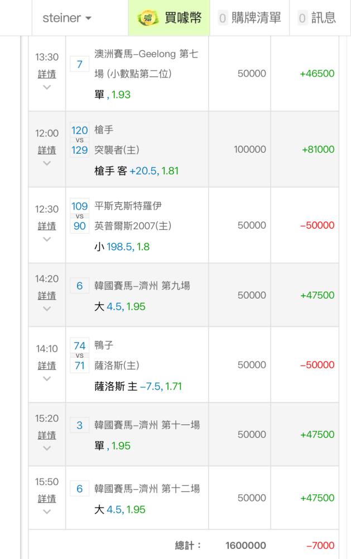Expand the chevron under the 13:30 row
The height and width of the screenshot is (559, 351).
pos(47,87)
